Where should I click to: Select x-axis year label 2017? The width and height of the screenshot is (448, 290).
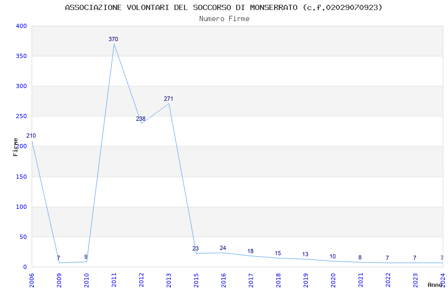tap(251, 281)
